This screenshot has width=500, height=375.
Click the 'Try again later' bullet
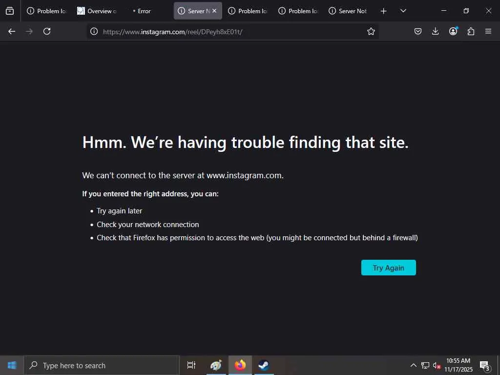[x=119, y=211]
